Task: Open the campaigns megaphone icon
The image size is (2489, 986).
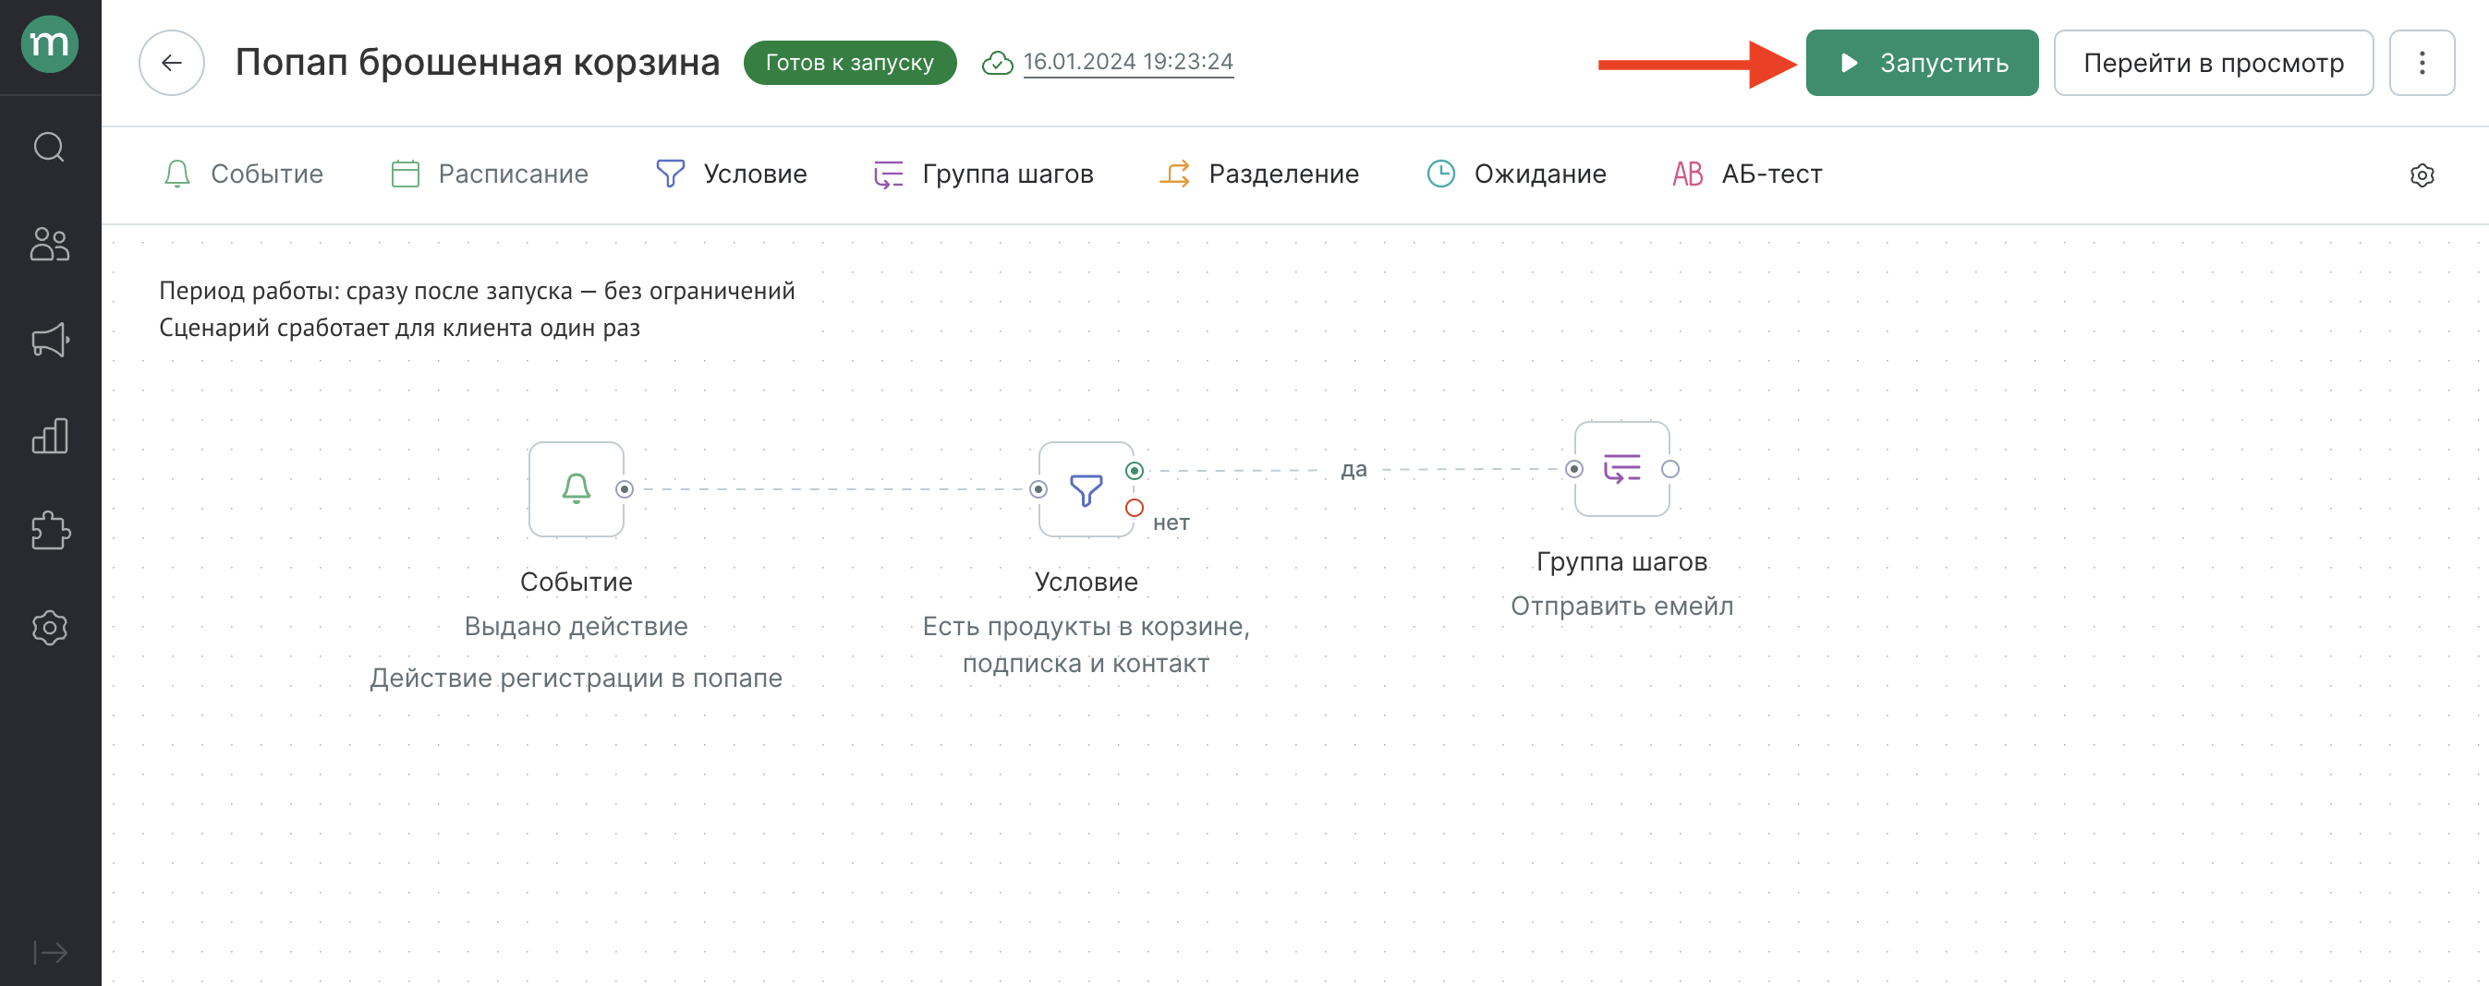Action: tap(49, 339)
